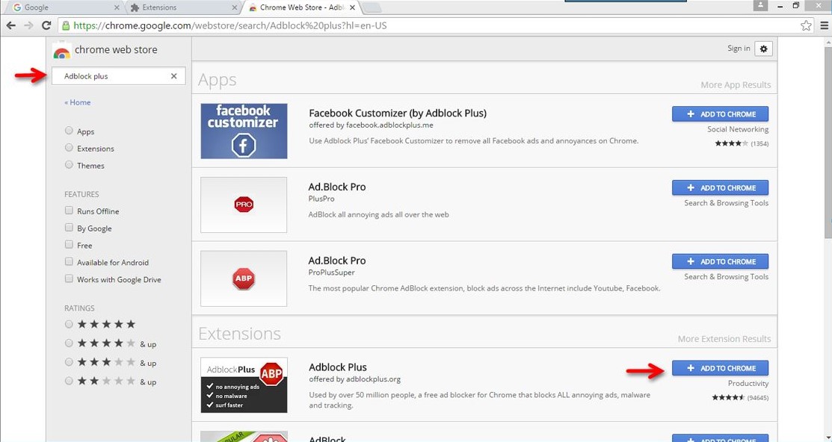Add Facebook Customizer to Chrome
This screenshot has height=442, width=832.
click(720, 114)
